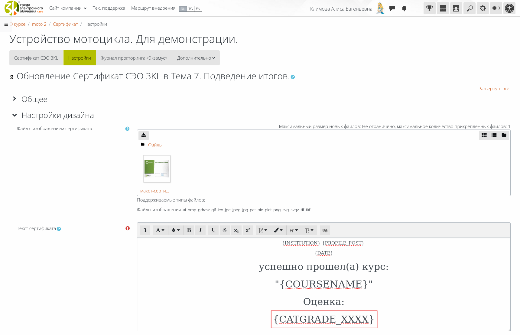The height and width of the screenshot is (335, 520).
Task: Click the magnifier search icon
Action: 470,8
